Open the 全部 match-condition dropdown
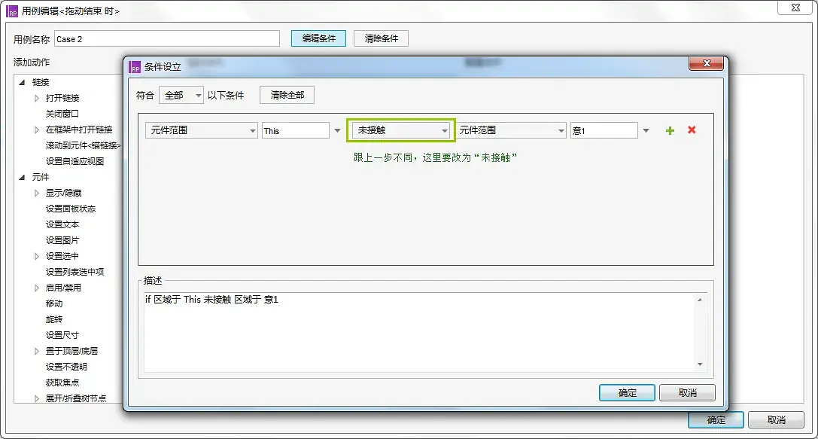Screen dimensions: 818x439 (x=180, y=95)
